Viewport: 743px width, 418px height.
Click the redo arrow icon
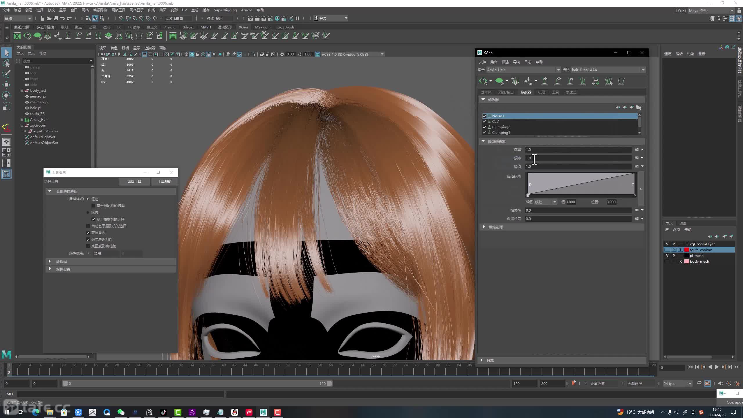(69, 18)
